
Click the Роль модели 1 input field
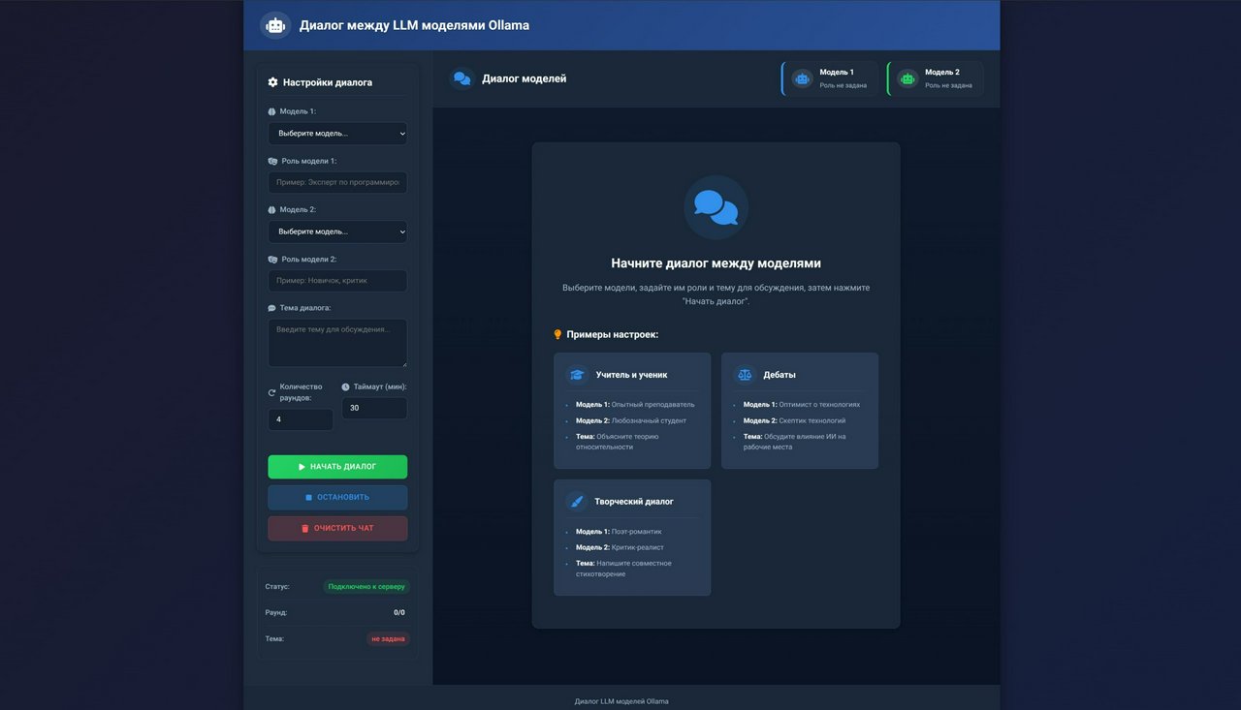click(x=337, y=183)
